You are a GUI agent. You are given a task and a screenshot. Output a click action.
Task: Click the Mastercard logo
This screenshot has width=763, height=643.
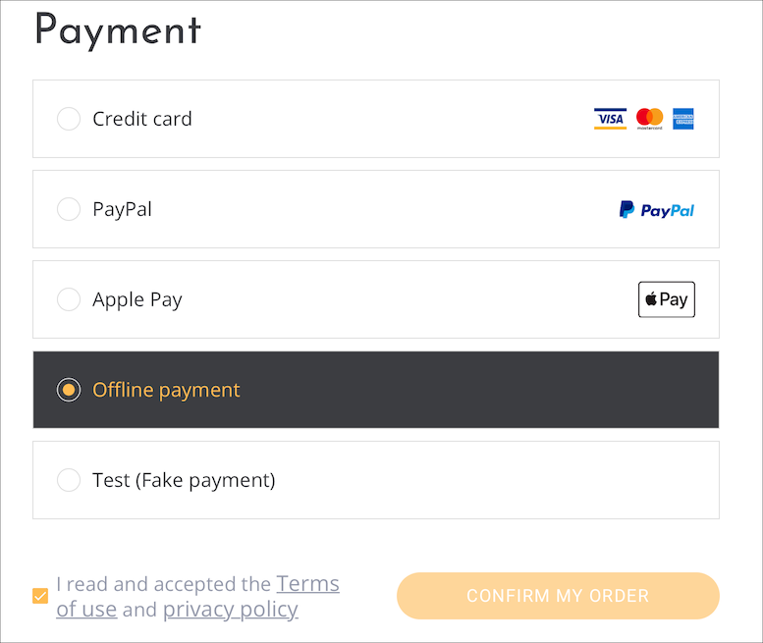tap(649, 119)
